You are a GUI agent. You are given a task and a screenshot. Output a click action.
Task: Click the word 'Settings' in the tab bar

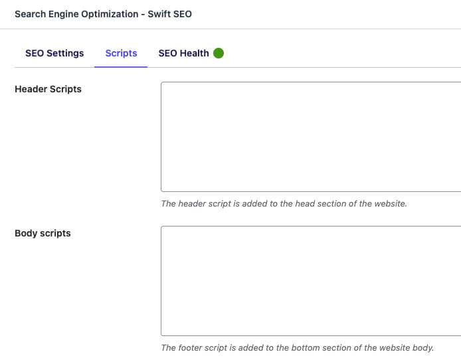[x=65, y=54]
